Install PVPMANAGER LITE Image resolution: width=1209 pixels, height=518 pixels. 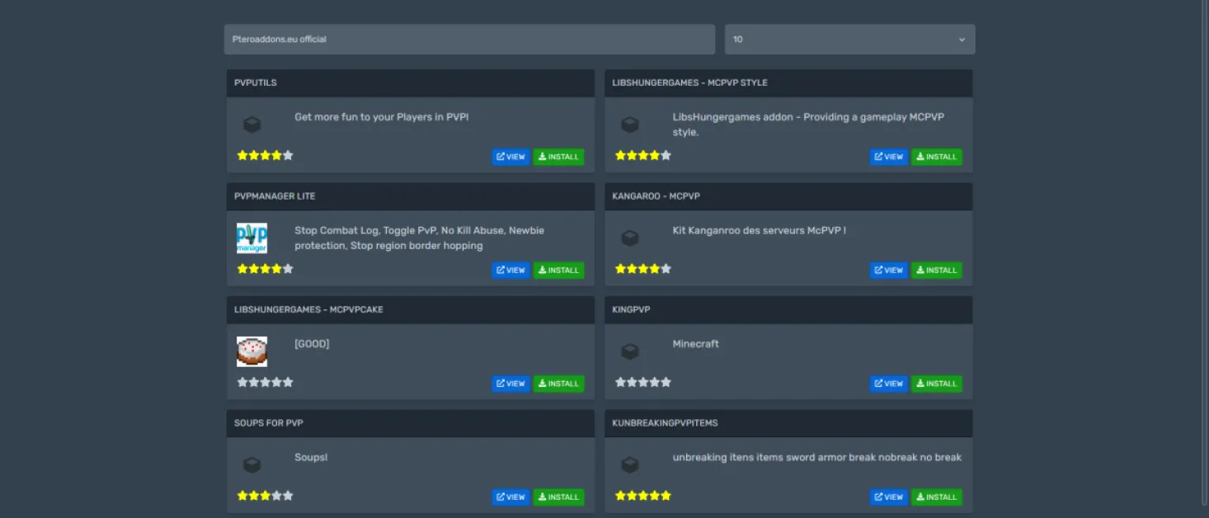pyautogui.click(x=558, y=270)
